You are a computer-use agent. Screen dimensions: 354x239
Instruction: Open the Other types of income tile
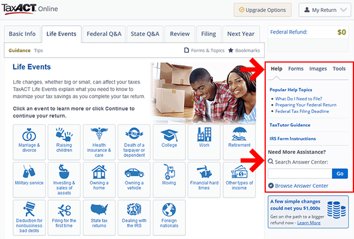239,180
